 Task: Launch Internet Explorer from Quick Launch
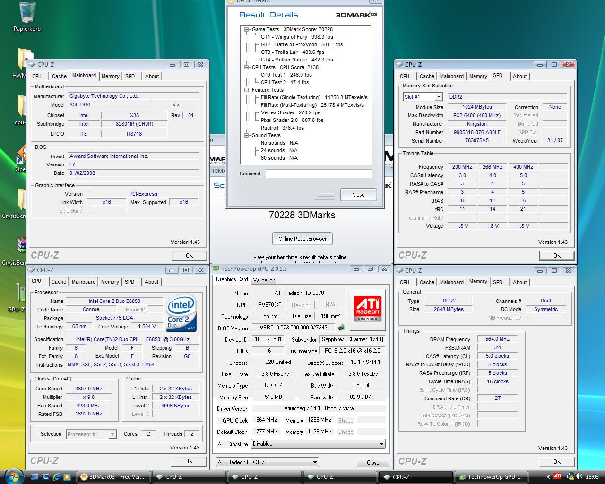click(56, 476)
